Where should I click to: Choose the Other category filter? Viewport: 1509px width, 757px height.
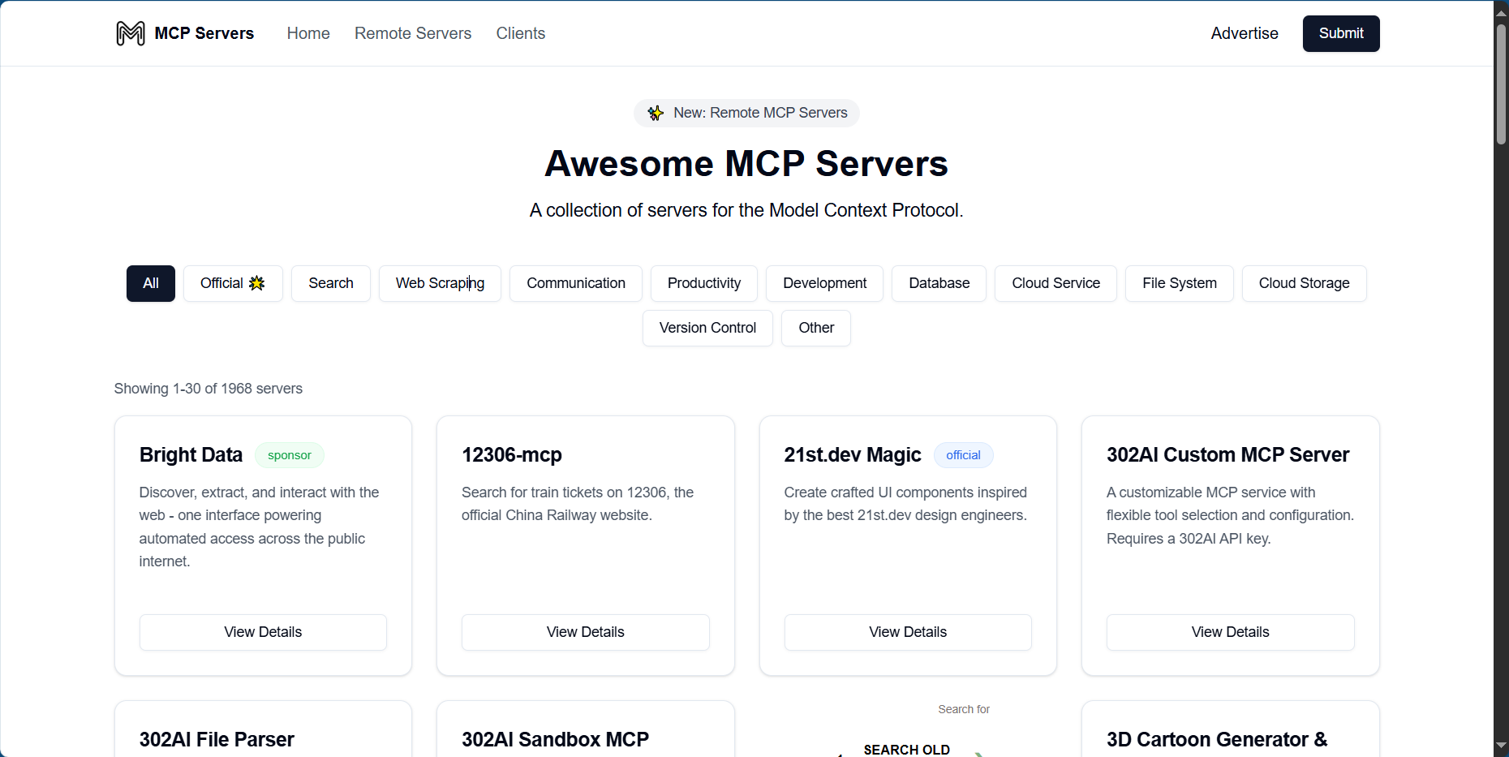coord(816,328)
